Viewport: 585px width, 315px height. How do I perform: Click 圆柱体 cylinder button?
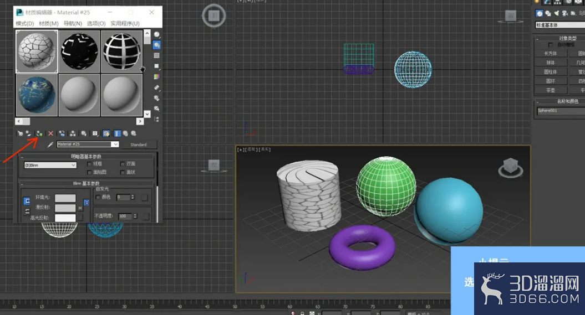tap(551, 72)
